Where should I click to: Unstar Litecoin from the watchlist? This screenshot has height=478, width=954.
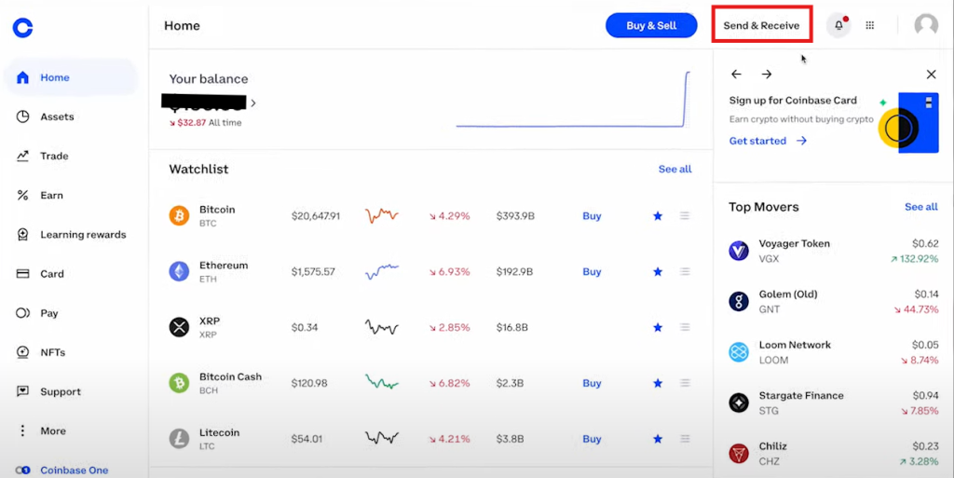(658, 439)
